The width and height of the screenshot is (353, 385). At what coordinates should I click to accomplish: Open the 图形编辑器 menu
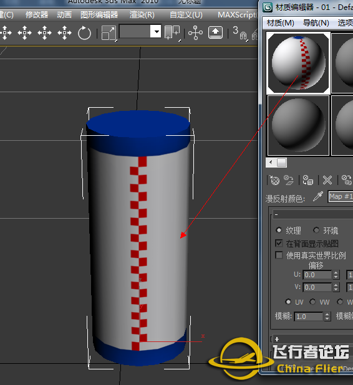tap(99, 15)
